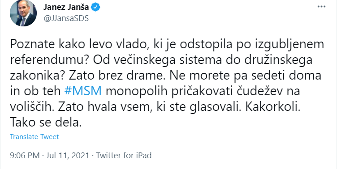Click the closing sentence 'Tako se dela.'
Viewport: 337px width, 169px height.
pos(46,123)
